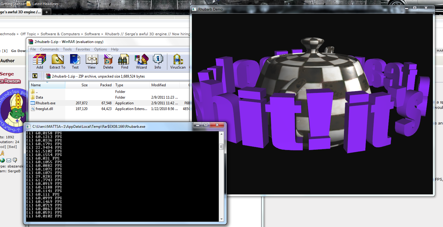Click the console scrollbar up arrow

[x=221, y=134]
